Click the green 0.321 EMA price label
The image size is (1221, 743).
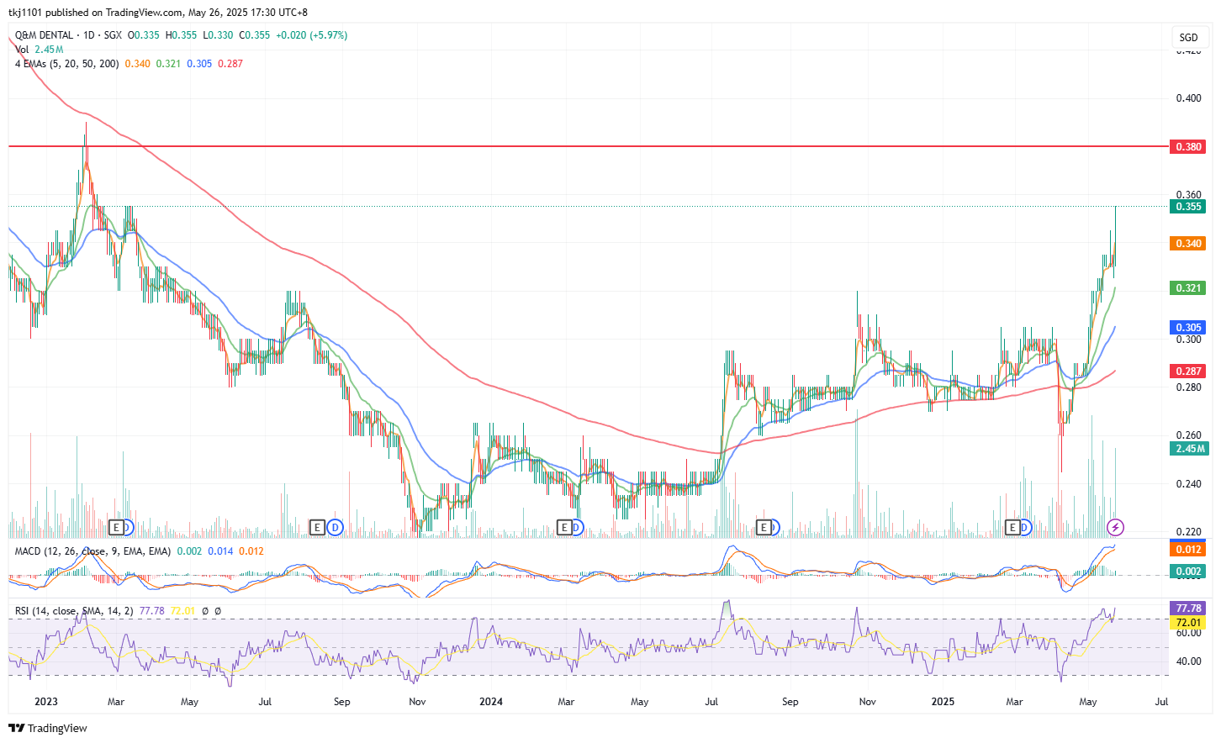[x=1188, y=287]
